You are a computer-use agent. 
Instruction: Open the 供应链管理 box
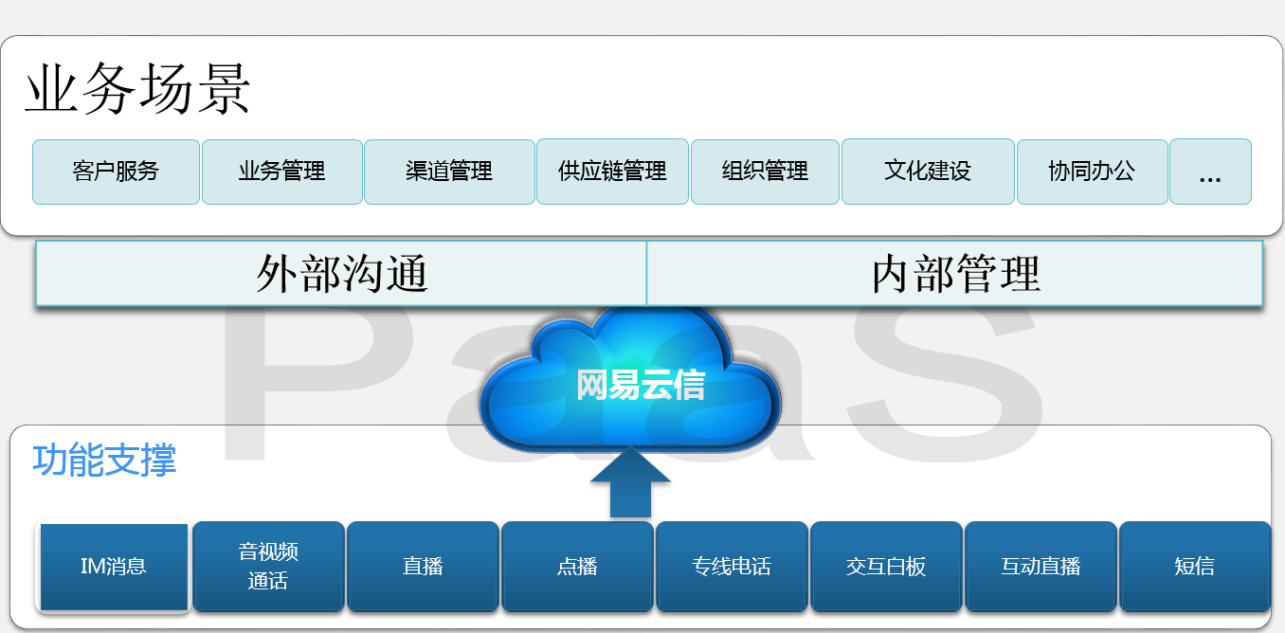click(x=612, y=172)
